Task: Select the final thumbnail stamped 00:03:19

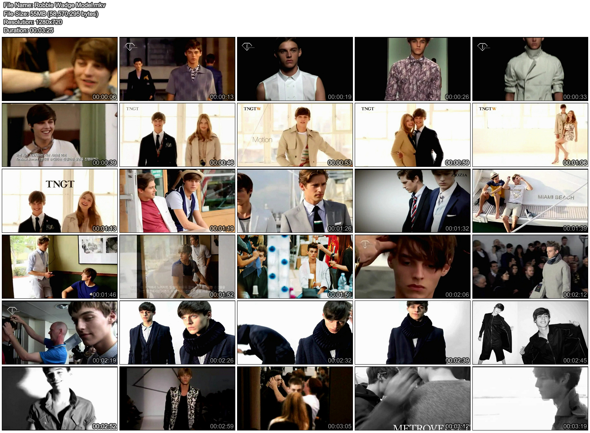Action: [530, 398]
